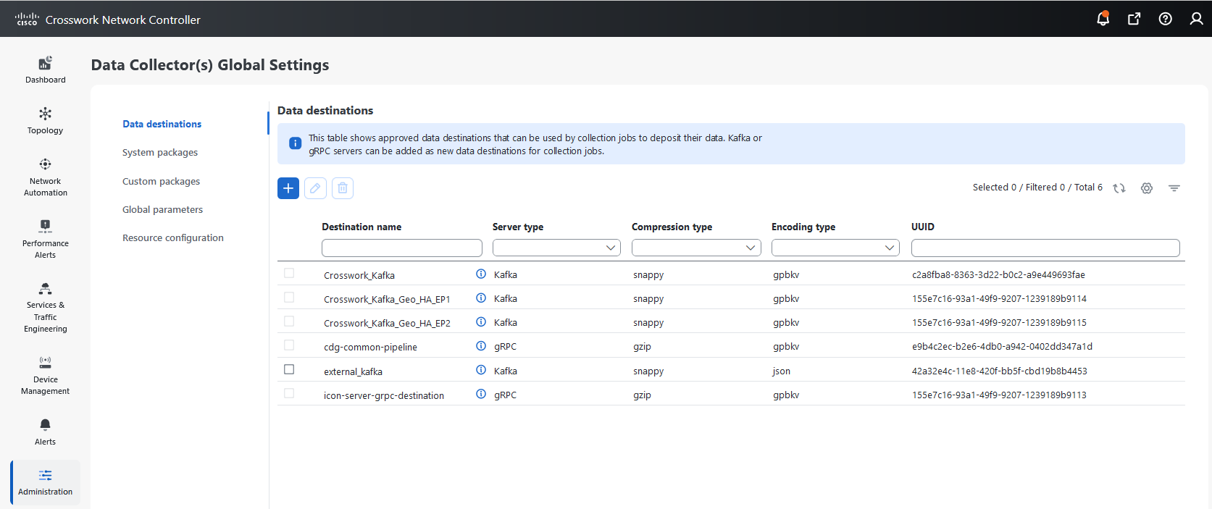Image resolution: width=1212 pixels, height=509 pixels.
Task: Select the Crosswork_Kafka_Geo_HA_EP1 row checkbox
Action: click(x=289, y=297)
